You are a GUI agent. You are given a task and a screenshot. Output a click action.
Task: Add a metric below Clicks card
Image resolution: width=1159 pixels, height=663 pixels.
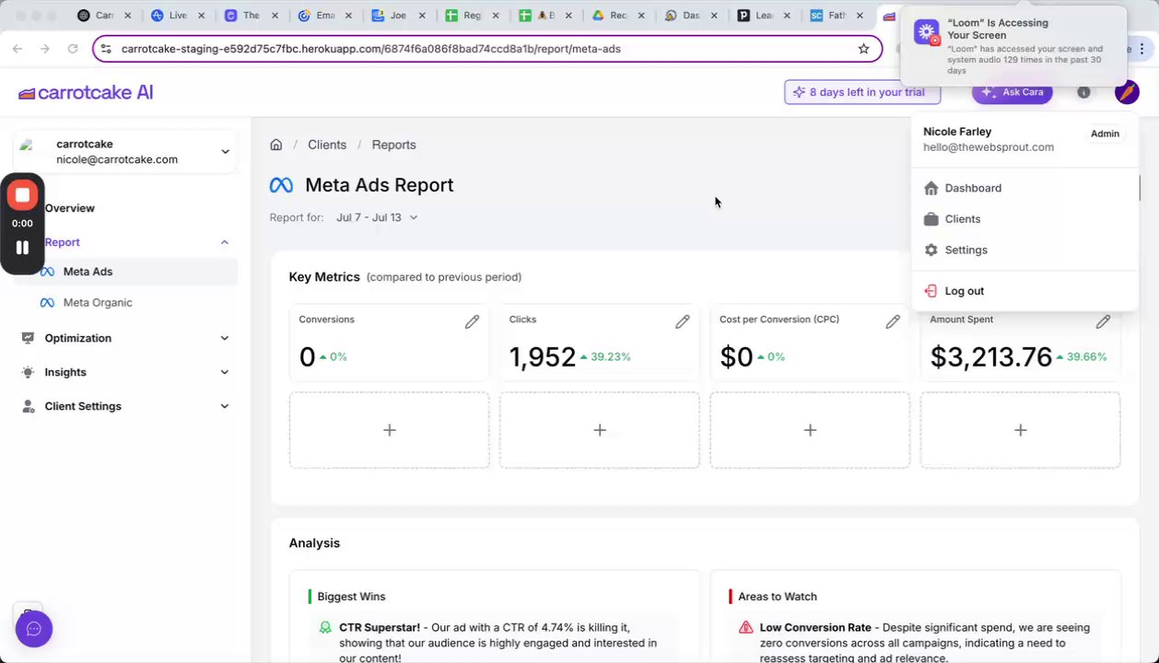600,430
